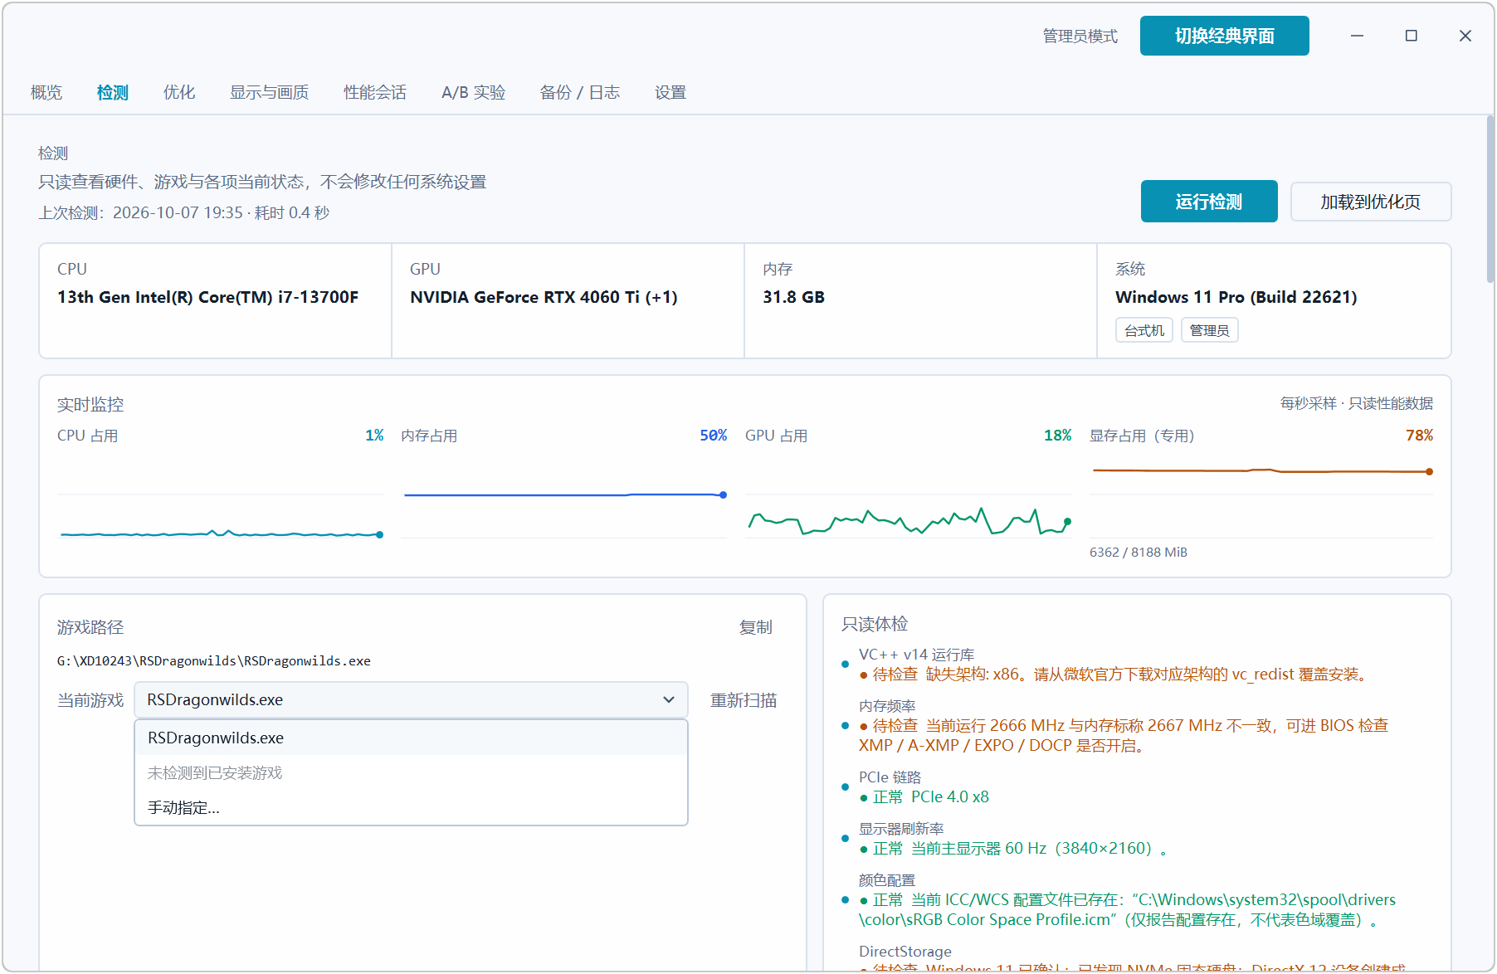1497x974 pixels.
Task: Click the 管理员模式 label
Action: [1080, 36]
